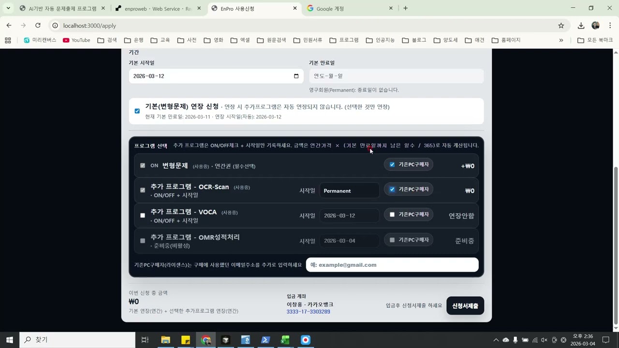619x348 pixels.
Task: Switch to the AI기반 자동 문제출제 프로그램 tab
Action: pos(62,8)
